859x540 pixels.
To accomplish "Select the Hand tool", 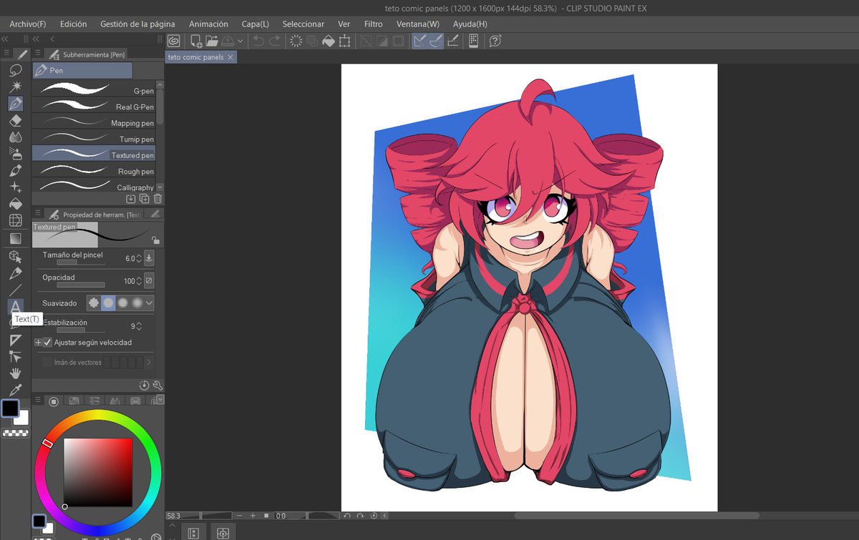I will tap(16, 374).
